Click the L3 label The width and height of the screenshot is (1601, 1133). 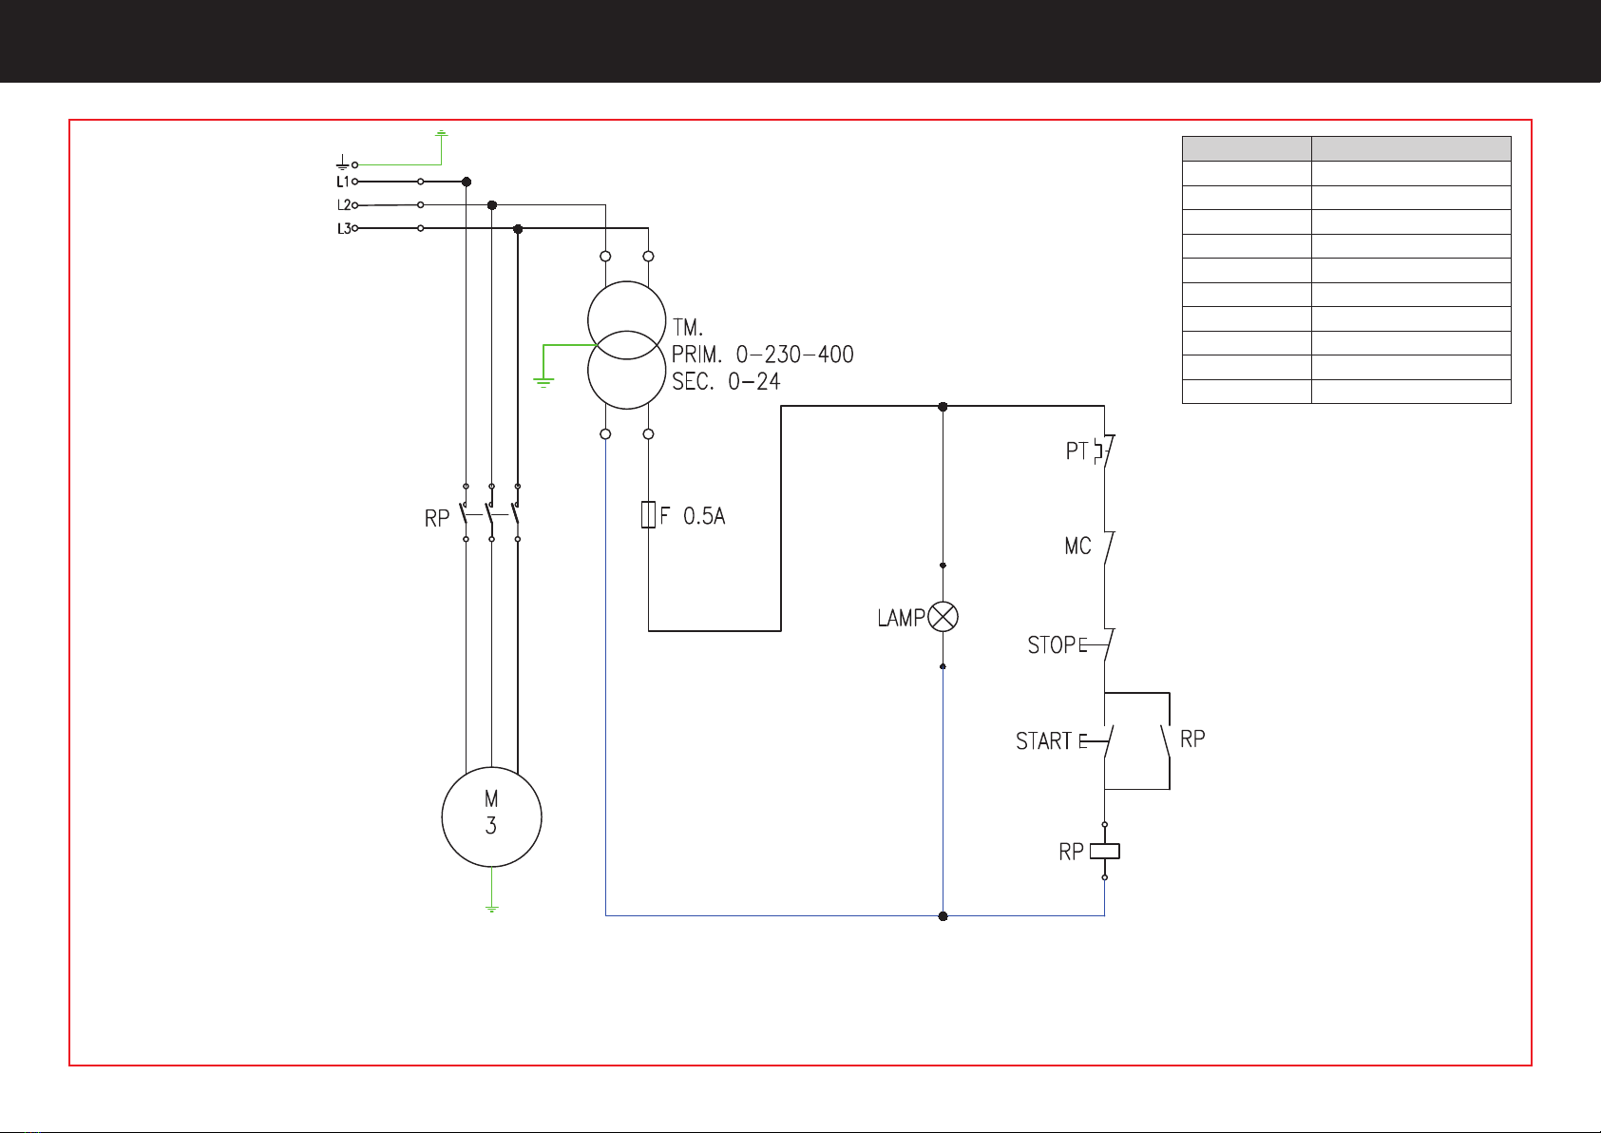coord(343,228)
